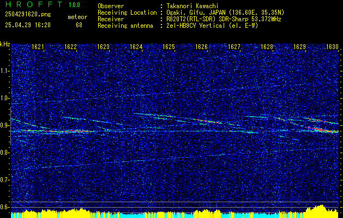The image size is (343, 218).
Task: Select the R820T2(RTL-SDR) SDR-Sharp 53.372MHz text
Action: point(224,19)
